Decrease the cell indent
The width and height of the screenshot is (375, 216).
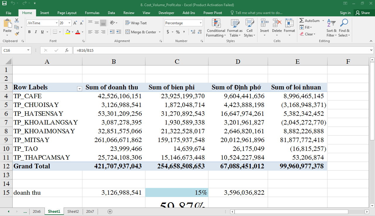[112, 32]
